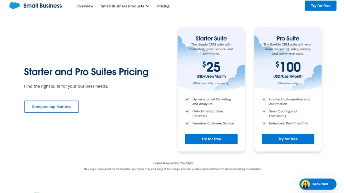Image resolution: width=344 pixels, height=193 pixels.
Task: Click checkmark beside Greater Customization and Automation
Action: 264,99
